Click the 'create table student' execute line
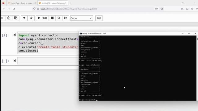 48,47
